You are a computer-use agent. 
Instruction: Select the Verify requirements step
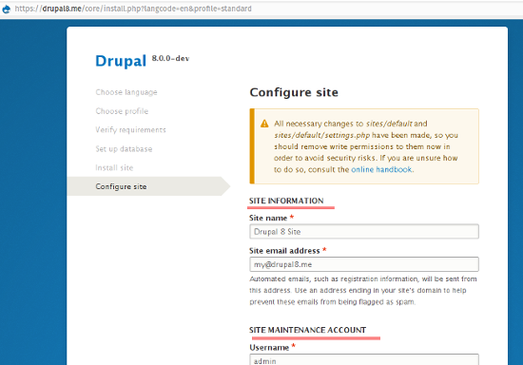(x=130, y=130)
